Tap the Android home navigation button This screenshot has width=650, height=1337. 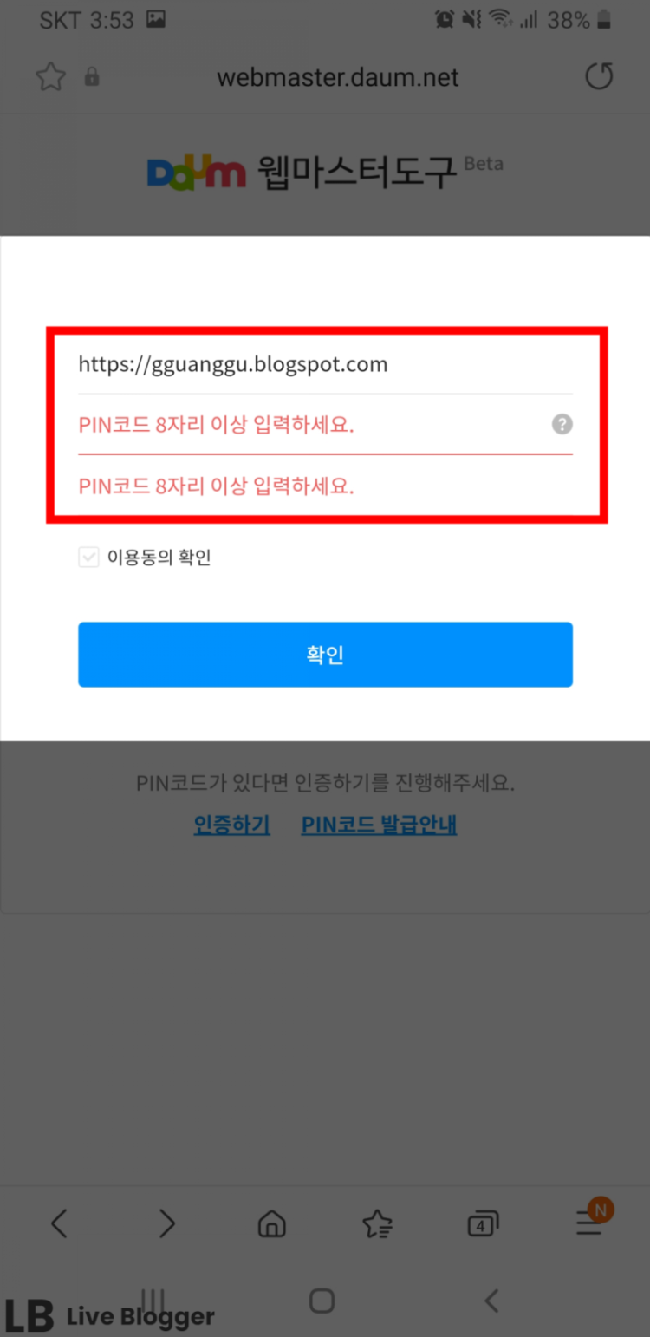point(322,1300)
